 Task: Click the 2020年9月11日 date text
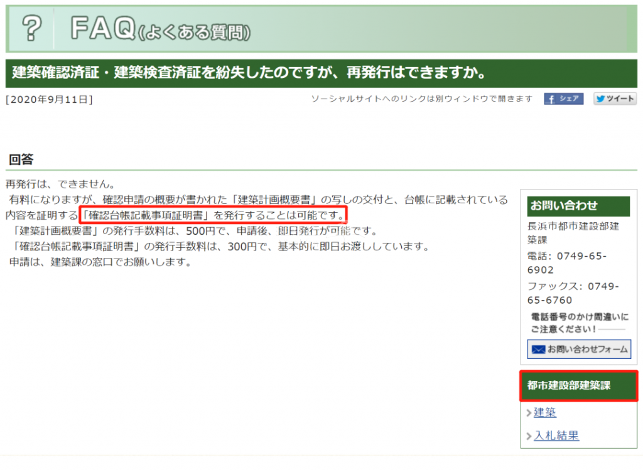(49, 99)
